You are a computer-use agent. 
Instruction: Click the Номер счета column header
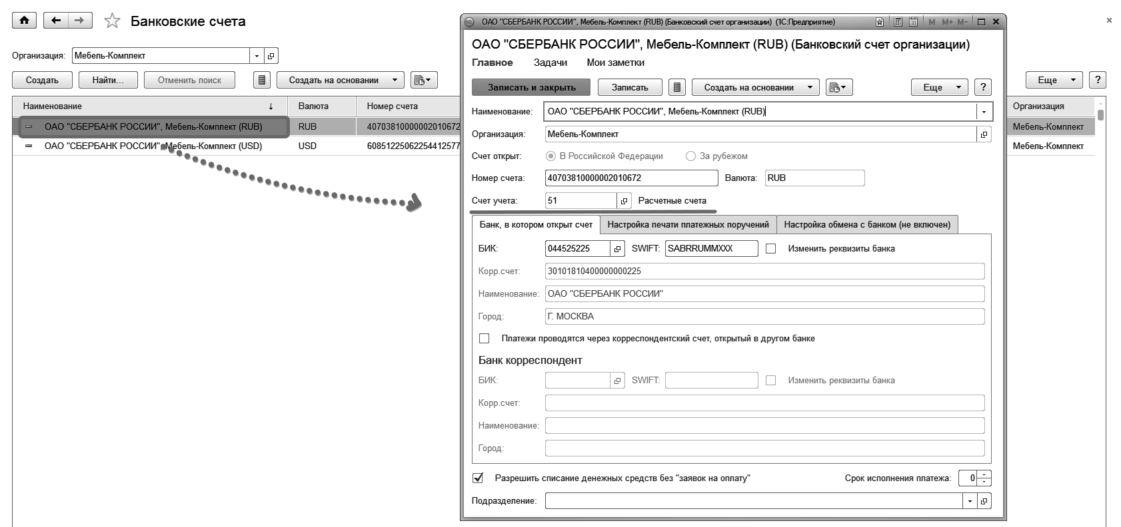[x=408, y=106]
